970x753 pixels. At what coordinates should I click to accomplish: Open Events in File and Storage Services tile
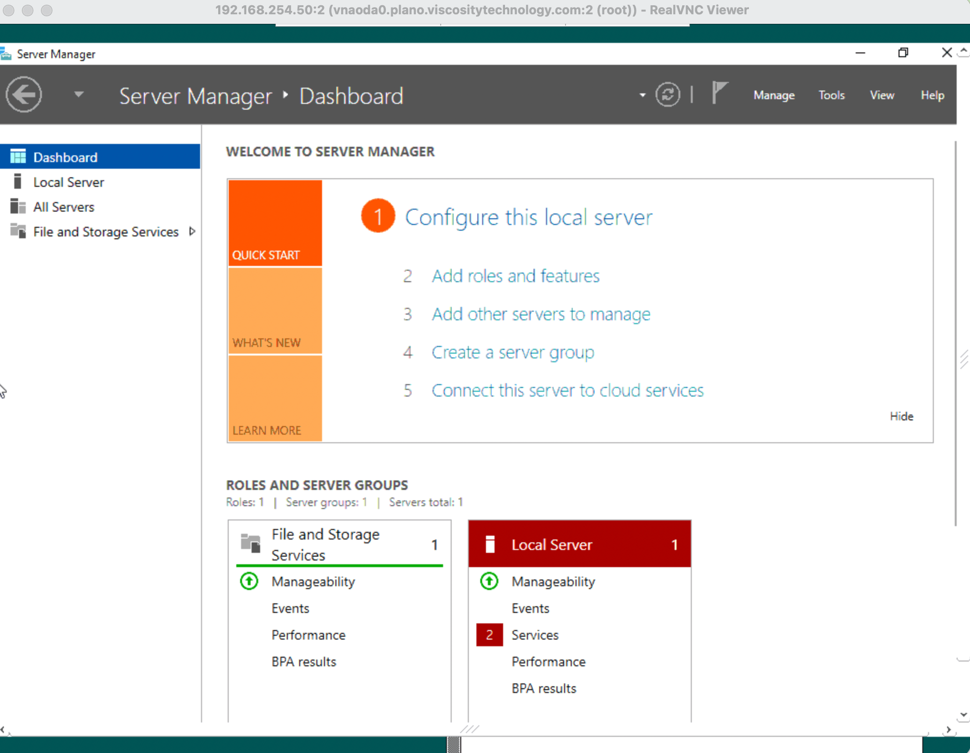(290, 608)
